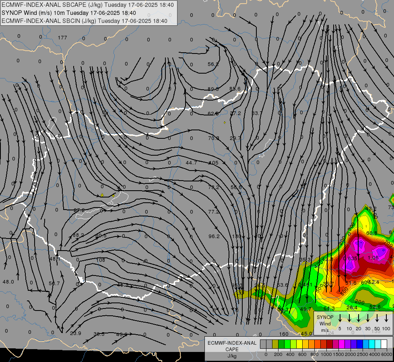
Task: Select the SBCIN title line in header
Action: (x=85, y=21)
